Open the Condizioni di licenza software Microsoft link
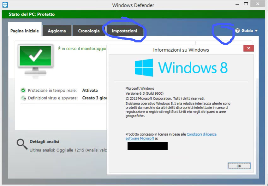Viewport: 268px width, 186px height. point(201,134)
